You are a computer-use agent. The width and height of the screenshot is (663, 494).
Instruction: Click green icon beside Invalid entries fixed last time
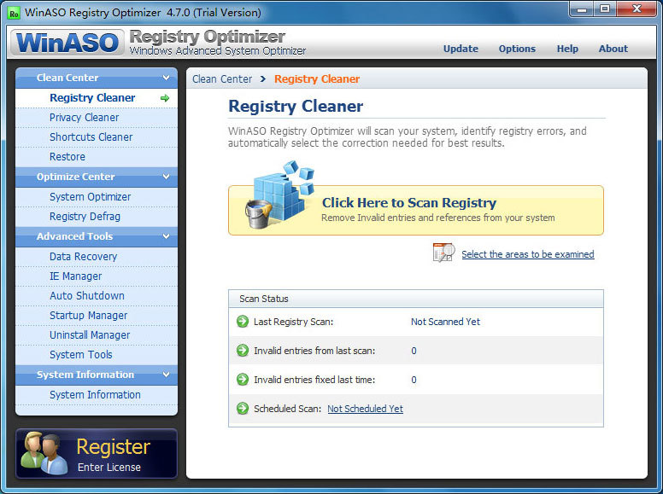pyautogui.click(x=243, y=380)
